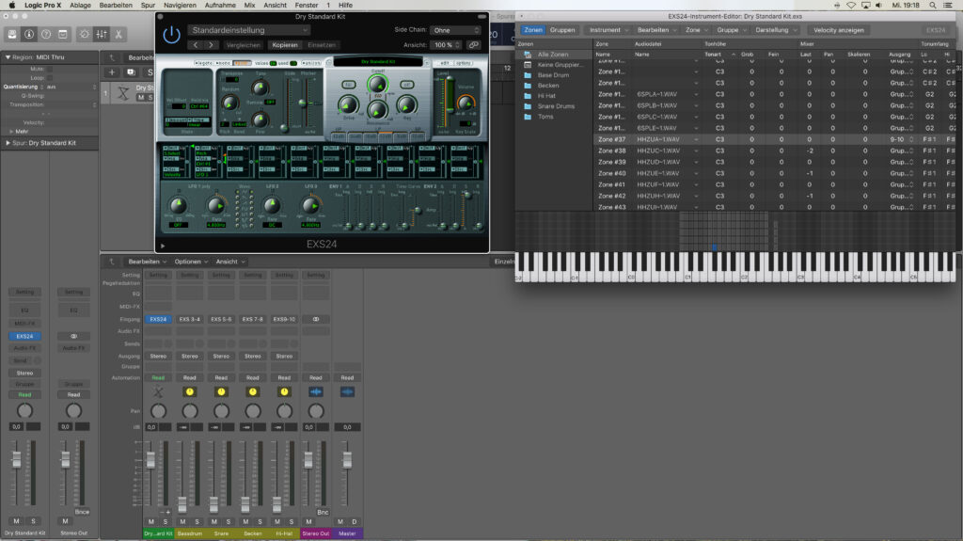Open Standardeinstellung preset dropdown

click(x=248, y=30)
